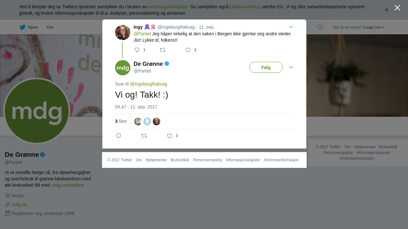Like De Grønne's tweet with 3 likes
Screen dimensions: 408x229
coord(170,136)
